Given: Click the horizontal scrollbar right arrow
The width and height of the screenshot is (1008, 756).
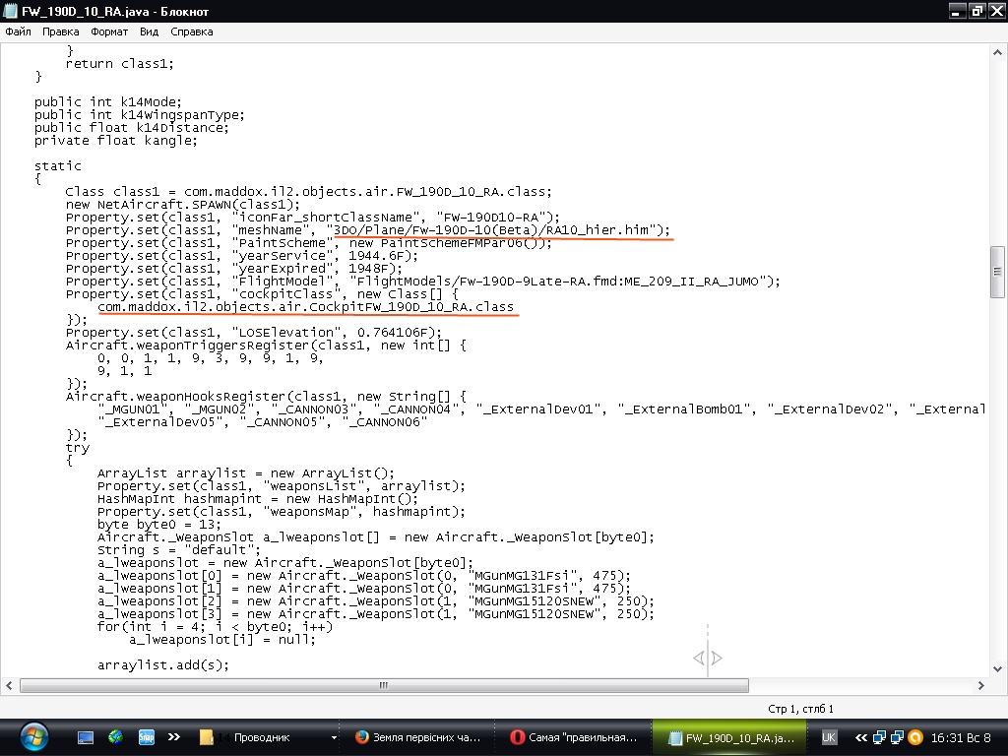Looking at the screenshot, I should tap(981, 685).
